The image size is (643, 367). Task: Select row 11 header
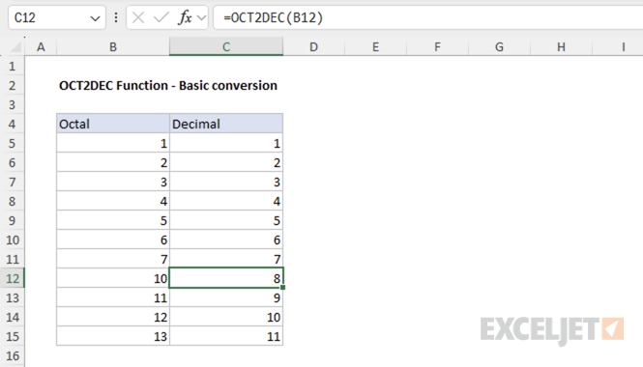pyautogui.click(x=13, y=259)
